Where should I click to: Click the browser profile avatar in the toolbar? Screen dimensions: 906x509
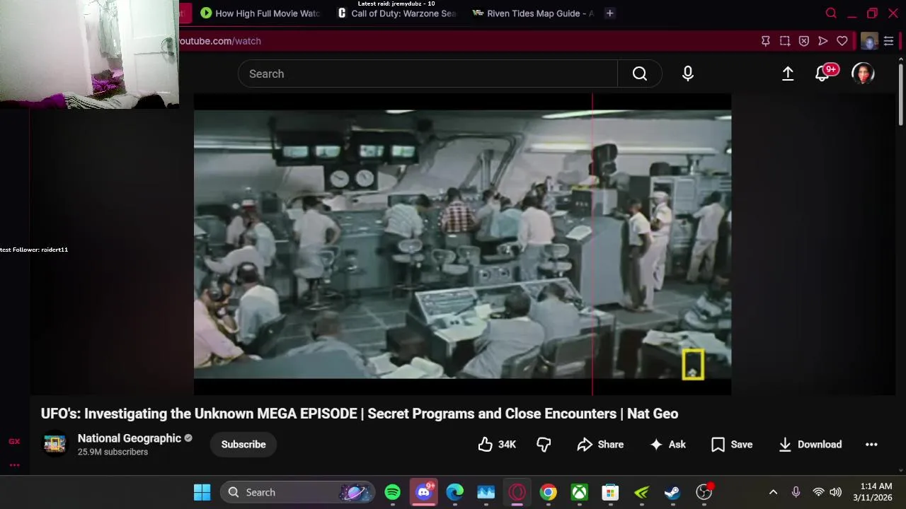[x=869, y=41]
